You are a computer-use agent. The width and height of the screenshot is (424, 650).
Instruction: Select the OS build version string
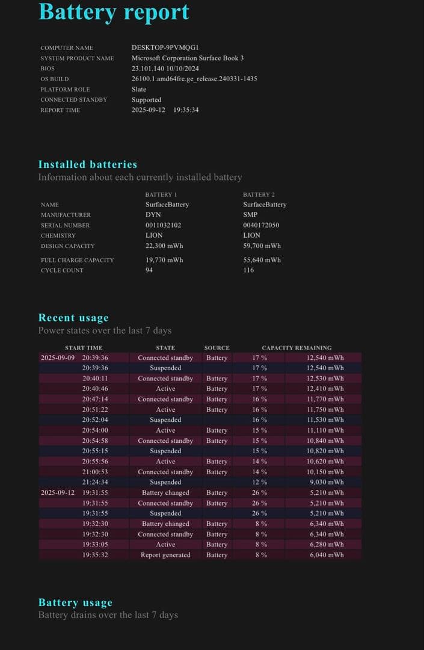click(x=194, y=79)
